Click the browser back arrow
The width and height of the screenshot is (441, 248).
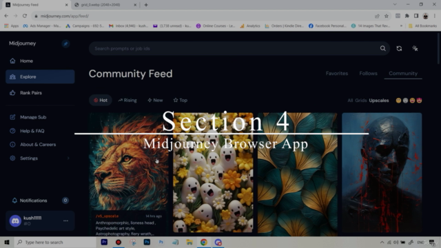[6, 16]
